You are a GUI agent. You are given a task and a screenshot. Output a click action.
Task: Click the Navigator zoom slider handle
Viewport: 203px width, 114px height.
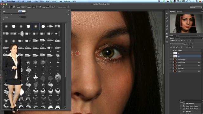tap(188, 36)
